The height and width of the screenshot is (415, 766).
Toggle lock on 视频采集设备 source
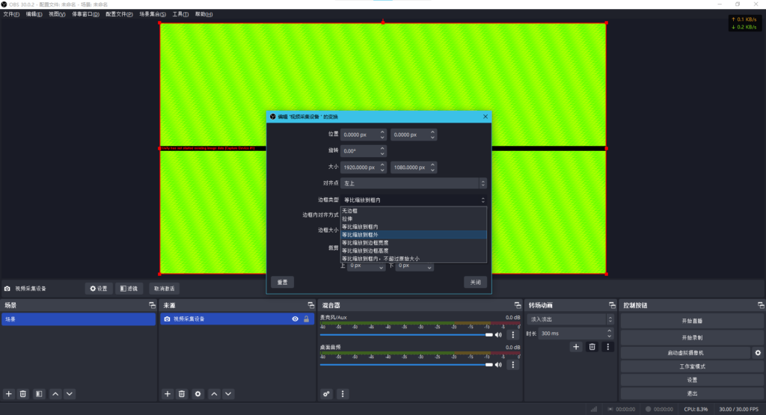pos(306,319)
